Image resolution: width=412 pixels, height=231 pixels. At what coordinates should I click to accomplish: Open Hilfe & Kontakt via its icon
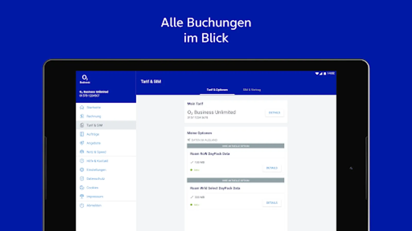(82, 161)
